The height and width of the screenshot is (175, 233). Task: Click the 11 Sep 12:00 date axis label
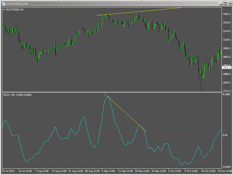(126, 171)
